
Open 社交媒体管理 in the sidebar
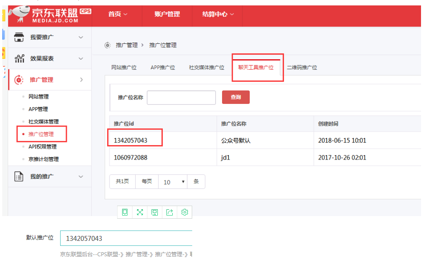[x=43, y=122]
